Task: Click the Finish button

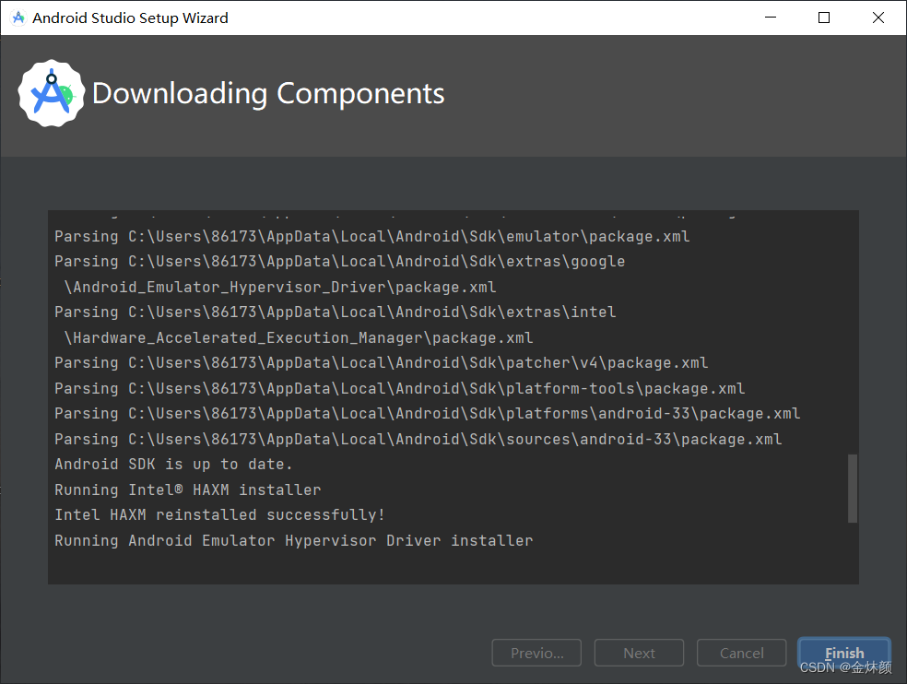Action: 844,653
